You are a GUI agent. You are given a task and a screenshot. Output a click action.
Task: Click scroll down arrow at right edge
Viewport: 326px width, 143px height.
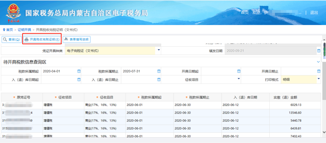pyautogui.click(x=324, y=132)
